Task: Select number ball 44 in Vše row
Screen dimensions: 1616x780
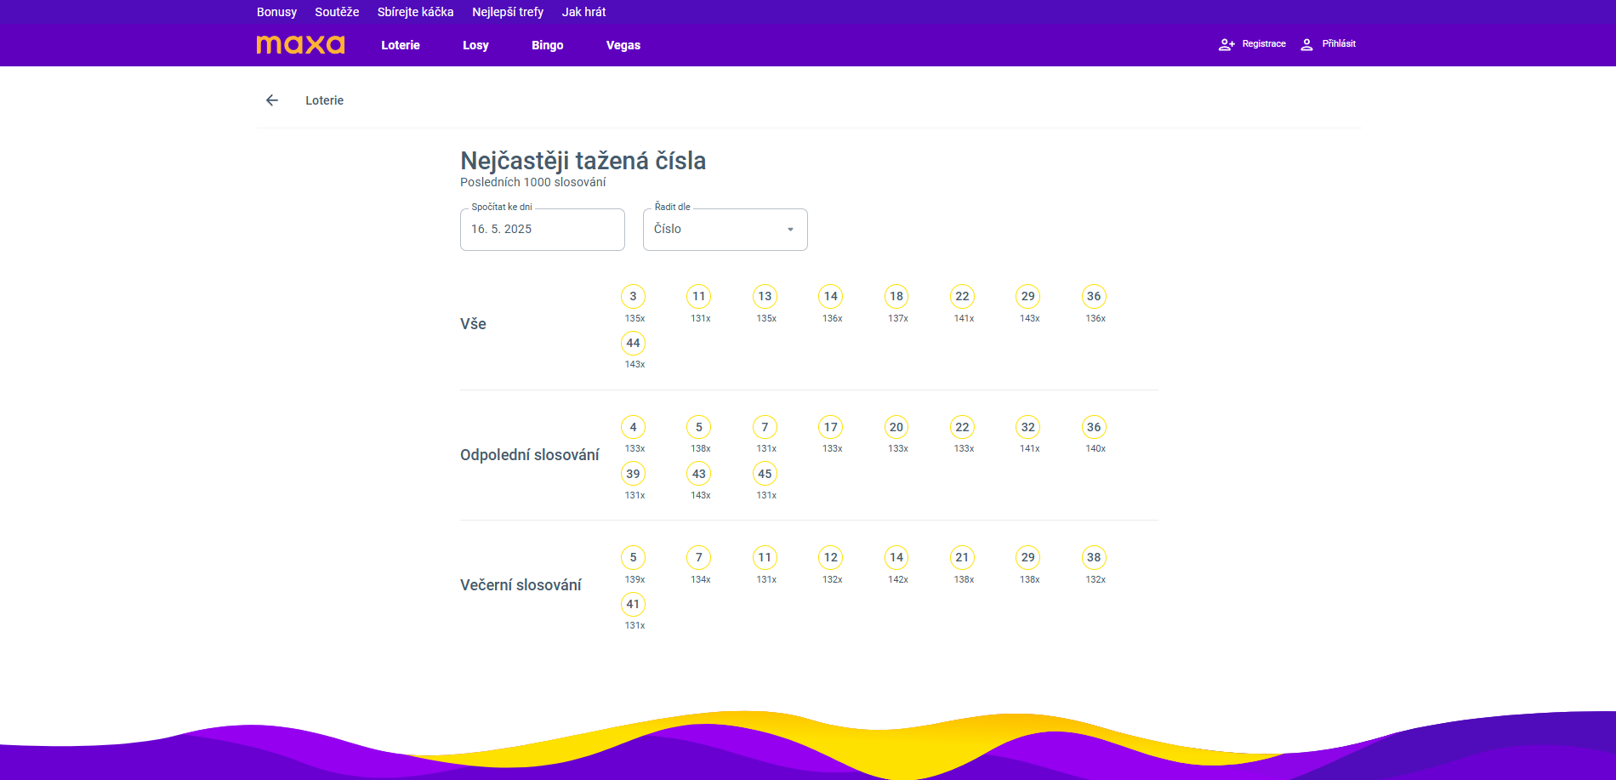Action: [633, 343]
